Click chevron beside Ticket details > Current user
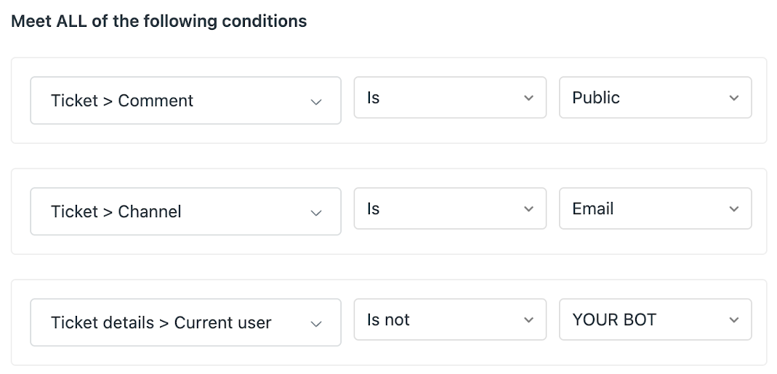This screenshot has width=777, height=374. click(x=316, y=323)
